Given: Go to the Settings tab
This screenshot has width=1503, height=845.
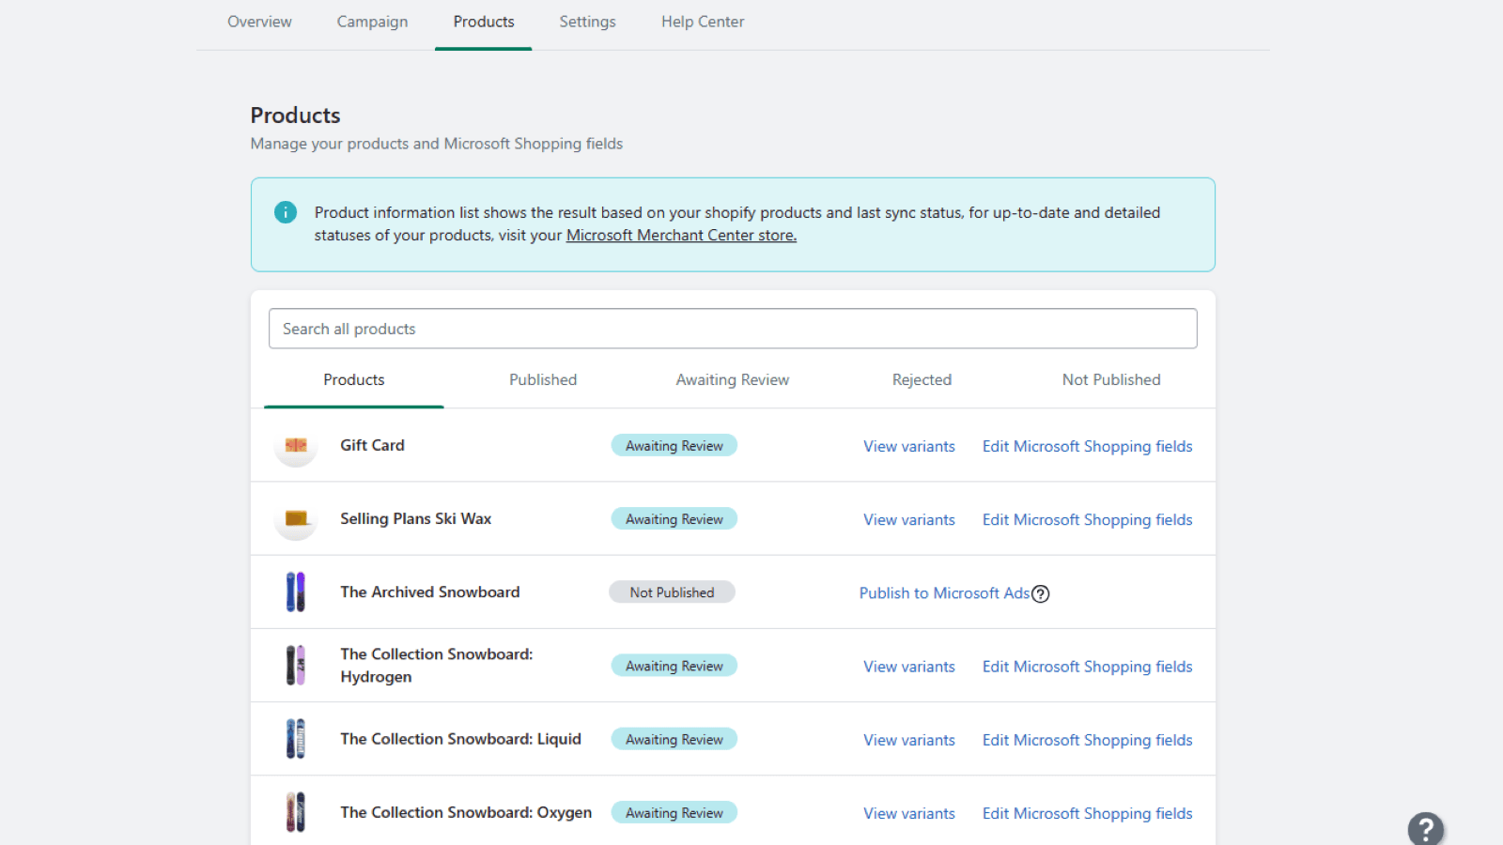Looking at the screenshot, I should tap(587, 22).
